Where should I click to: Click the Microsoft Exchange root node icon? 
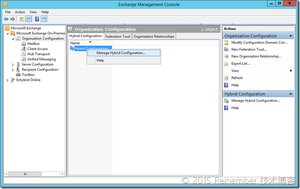point(7,28)
